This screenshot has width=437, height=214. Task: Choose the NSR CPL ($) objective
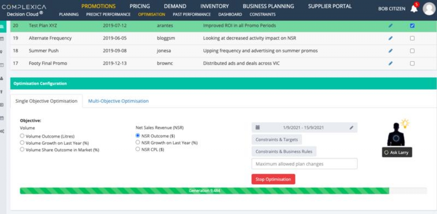click(x=138, y=149)
